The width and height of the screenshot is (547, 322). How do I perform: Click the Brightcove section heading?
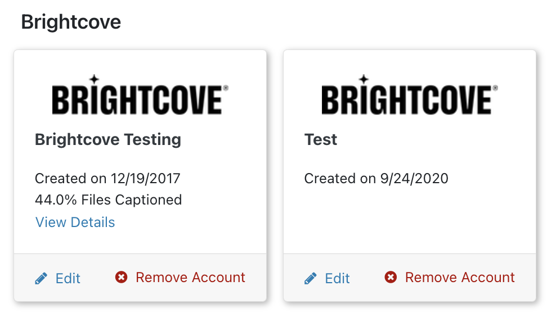click(x=71, y=21)
